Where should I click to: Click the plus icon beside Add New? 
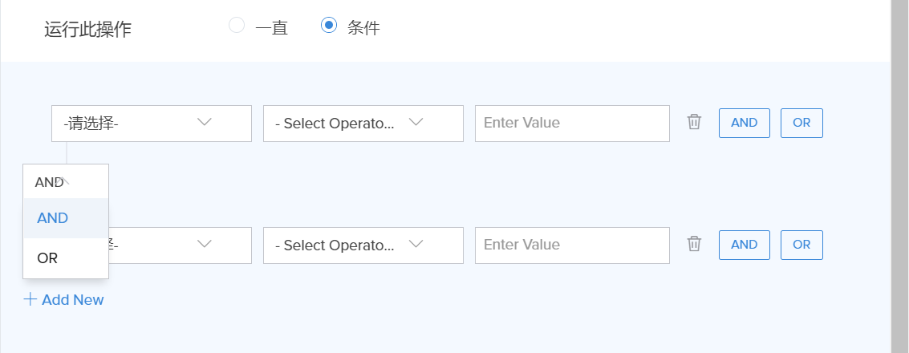pos(30,300)
